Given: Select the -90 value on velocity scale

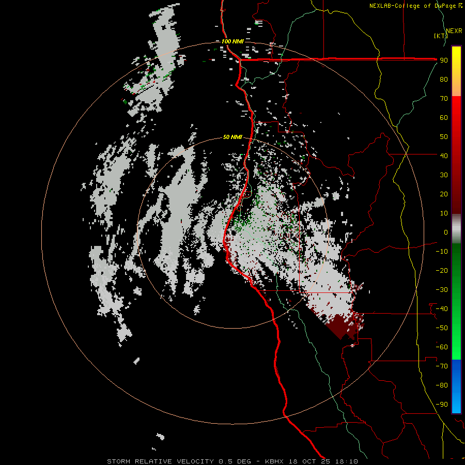Looking at the screenshot, I should click(442, 405).
